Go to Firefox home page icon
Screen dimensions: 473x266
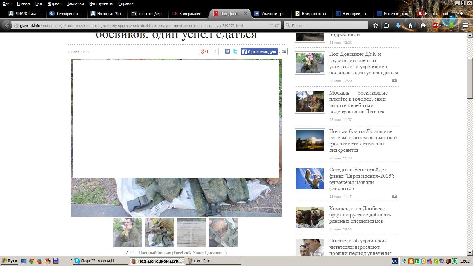(411, 25)
